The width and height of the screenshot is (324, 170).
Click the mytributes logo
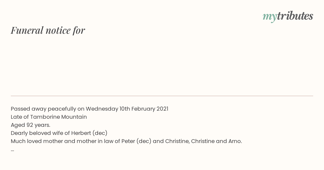288,16
